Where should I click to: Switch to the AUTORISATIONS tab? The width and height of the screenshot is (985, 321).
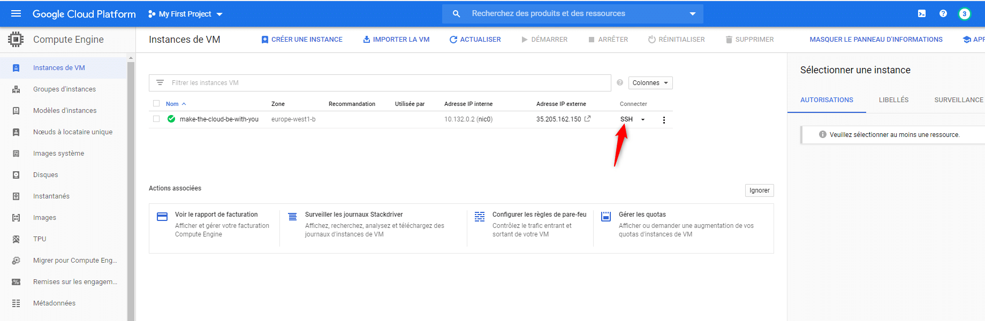(x=827, y=100)
